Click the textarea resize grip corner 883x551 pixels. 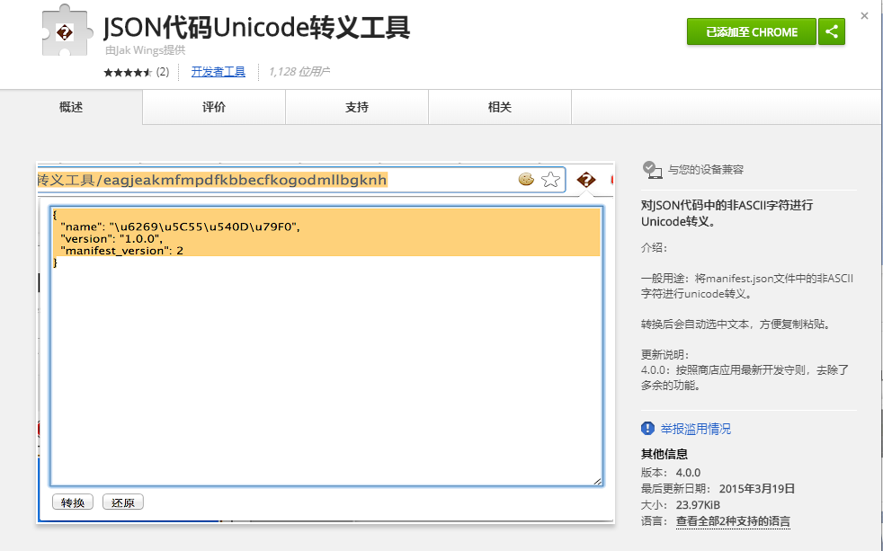click(x=597, y=481)
